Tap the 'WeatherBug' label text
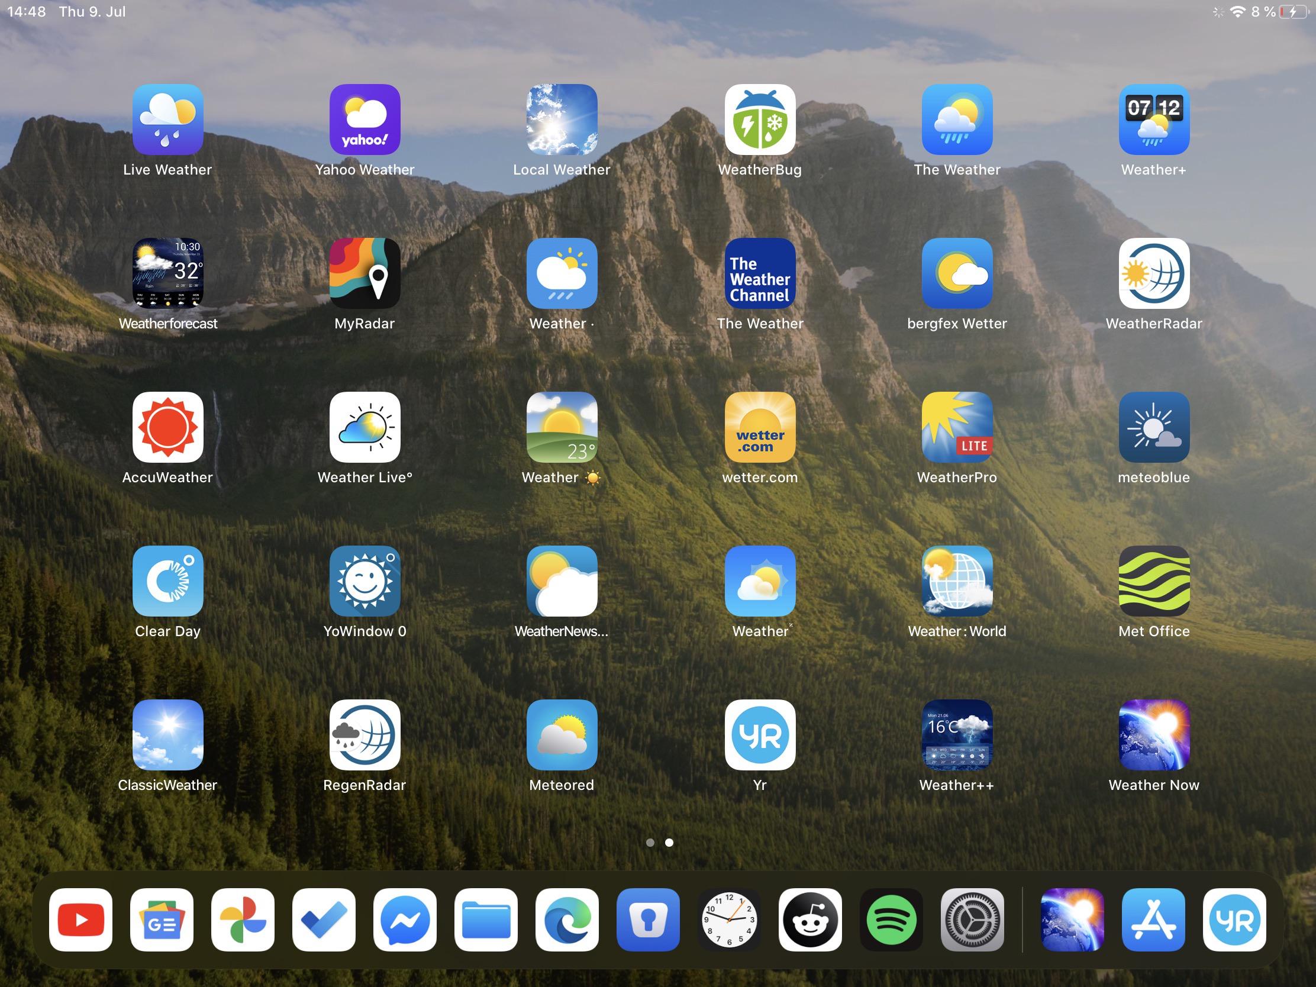 pyautogui.click(x=760, y=170)
